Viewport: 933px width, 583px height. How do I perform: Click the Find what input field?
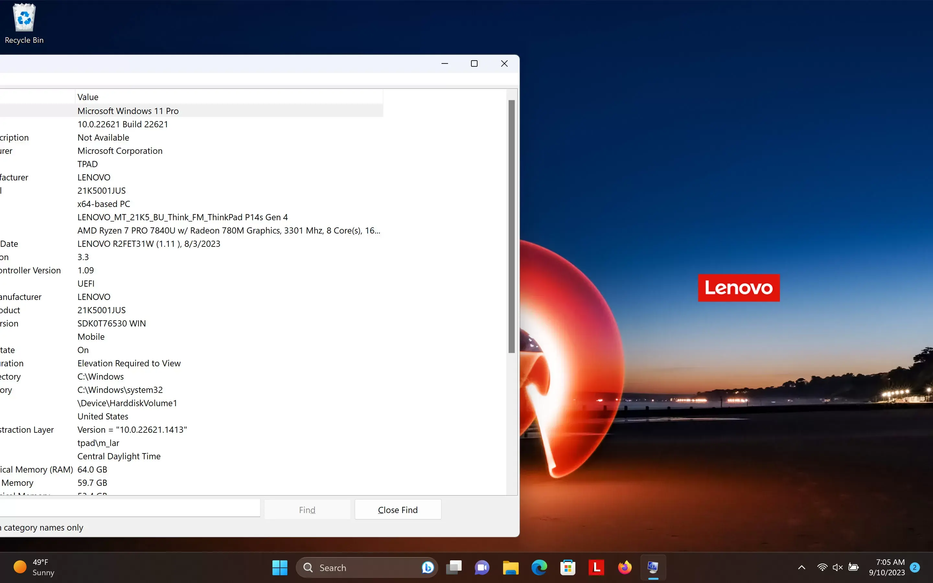(130, 508)
